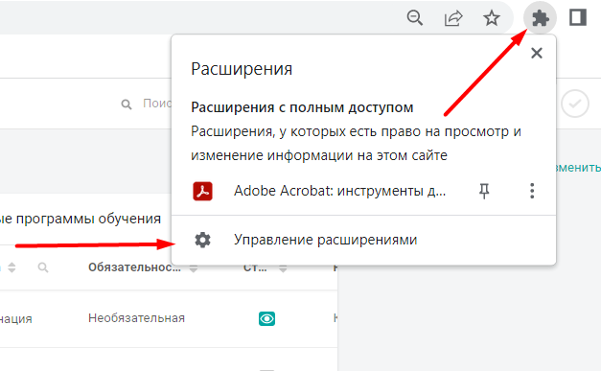Open the Extensions puzzle icon
This screenshot has height=371, width=601.
click(541, 18)
